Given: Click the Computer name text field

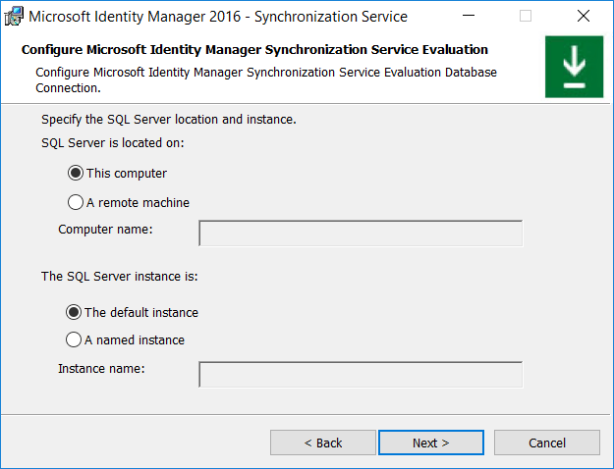Looking at the screenshot, I should click(361, 233).
